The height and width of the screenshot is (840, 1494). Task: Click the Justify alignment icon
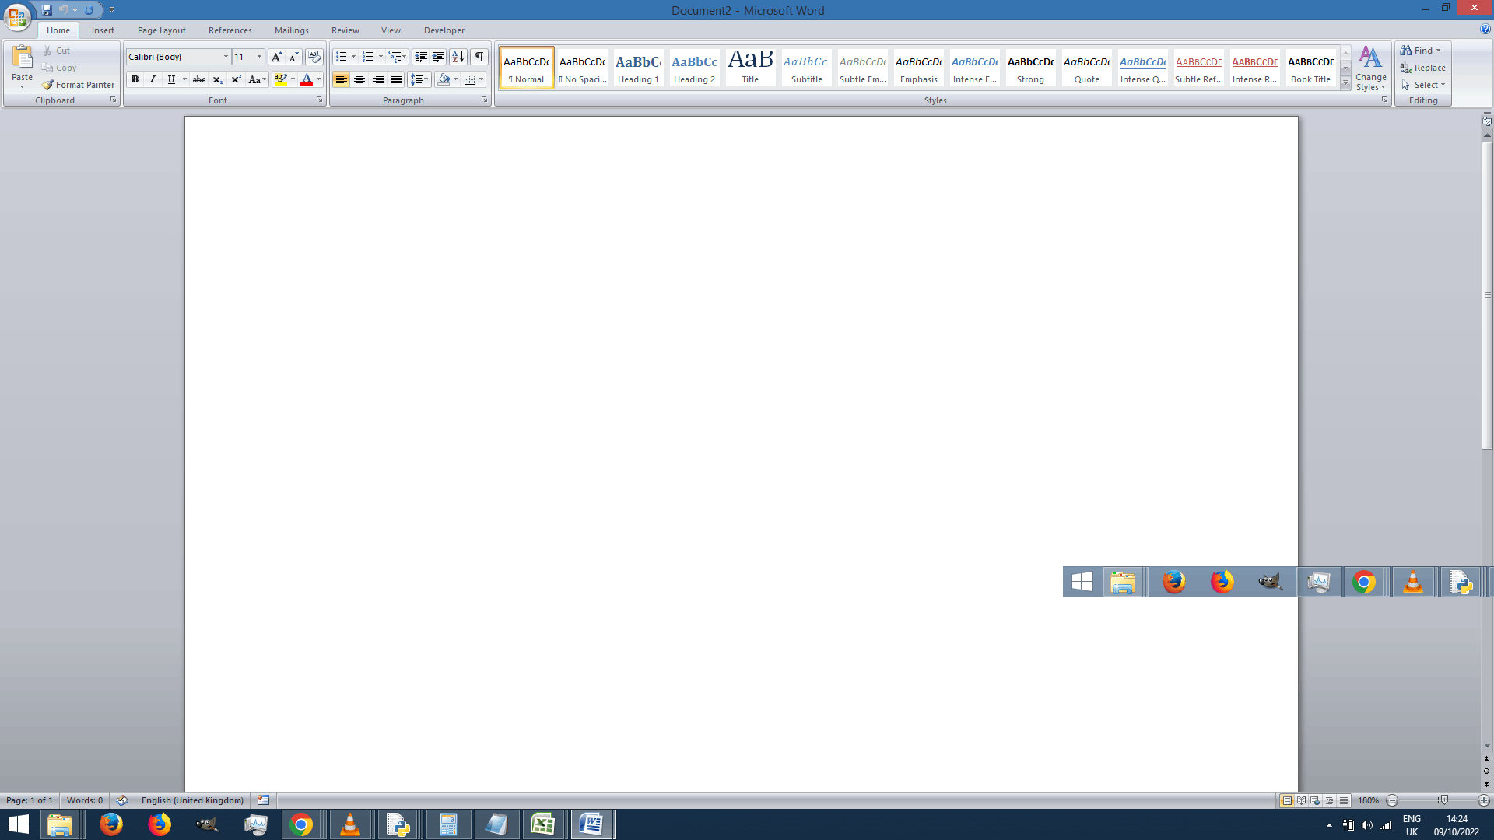(x=396, y=79)
